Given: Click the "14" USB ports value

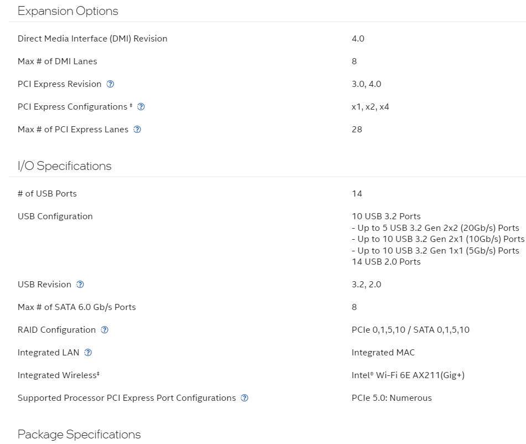Looking at the screenshot, I should (357, 193).
